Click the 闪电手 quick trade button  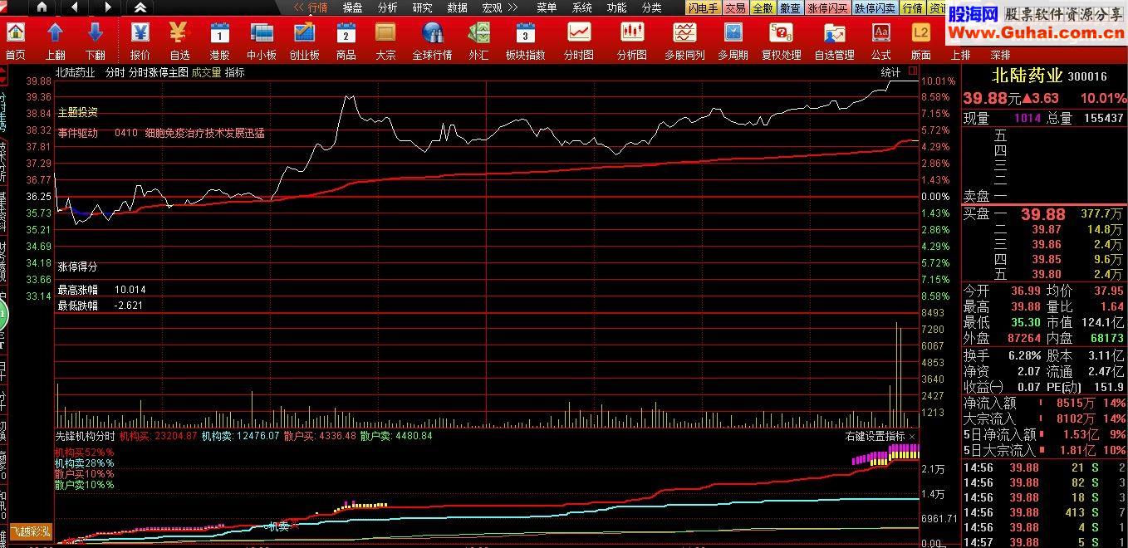tap(703, 7)
